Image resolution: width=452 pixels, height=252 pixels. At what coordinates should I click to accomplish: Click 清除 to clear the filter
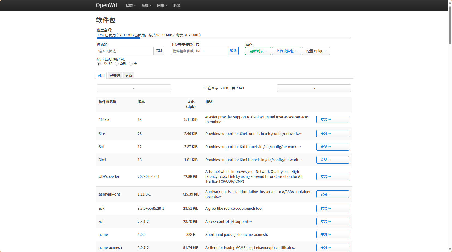click(159, 51)
